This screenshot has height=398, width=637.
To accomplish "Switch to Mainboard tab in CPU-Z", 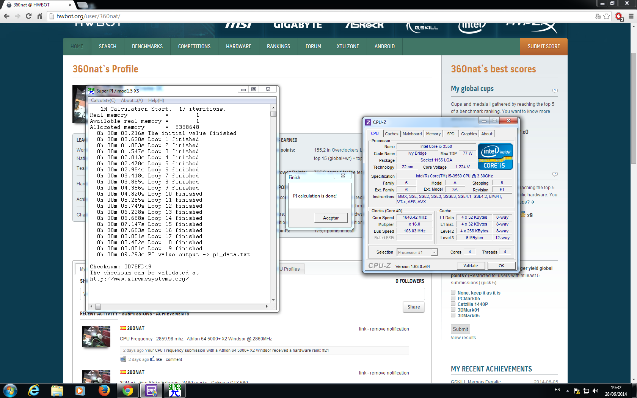I will click(x=412, y=134).
